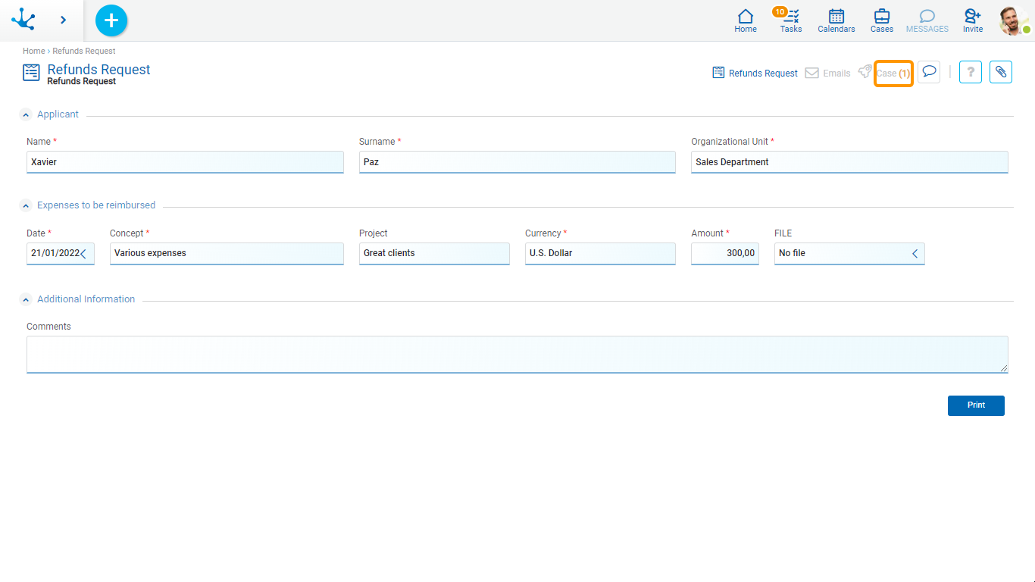Collapse the Applicant section
Viewport: 1035px width, 582px height.
[27, 114]
